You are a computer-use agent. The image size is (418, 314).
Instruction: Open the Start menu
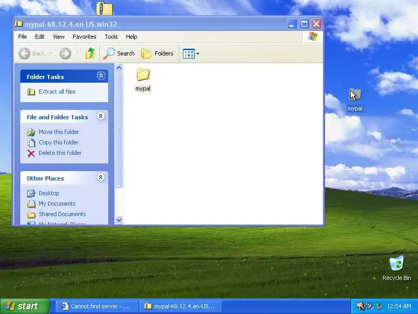tap(25, 306)
